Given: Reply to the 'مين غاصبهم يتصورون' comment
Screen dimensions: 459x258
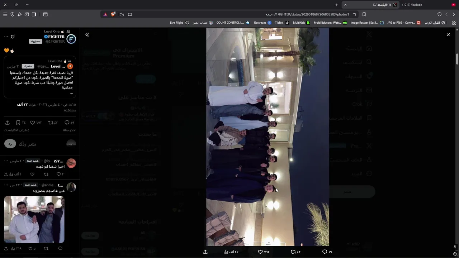Looking at the screenshot, I should (x=60, y=248).
